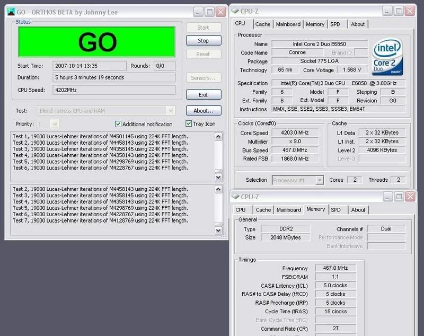Screen dimensions: 424x336
Task: Switch to the Mainboard tab in upper CPU-Z
Action: pyautogui.click(x=288, y=24)
